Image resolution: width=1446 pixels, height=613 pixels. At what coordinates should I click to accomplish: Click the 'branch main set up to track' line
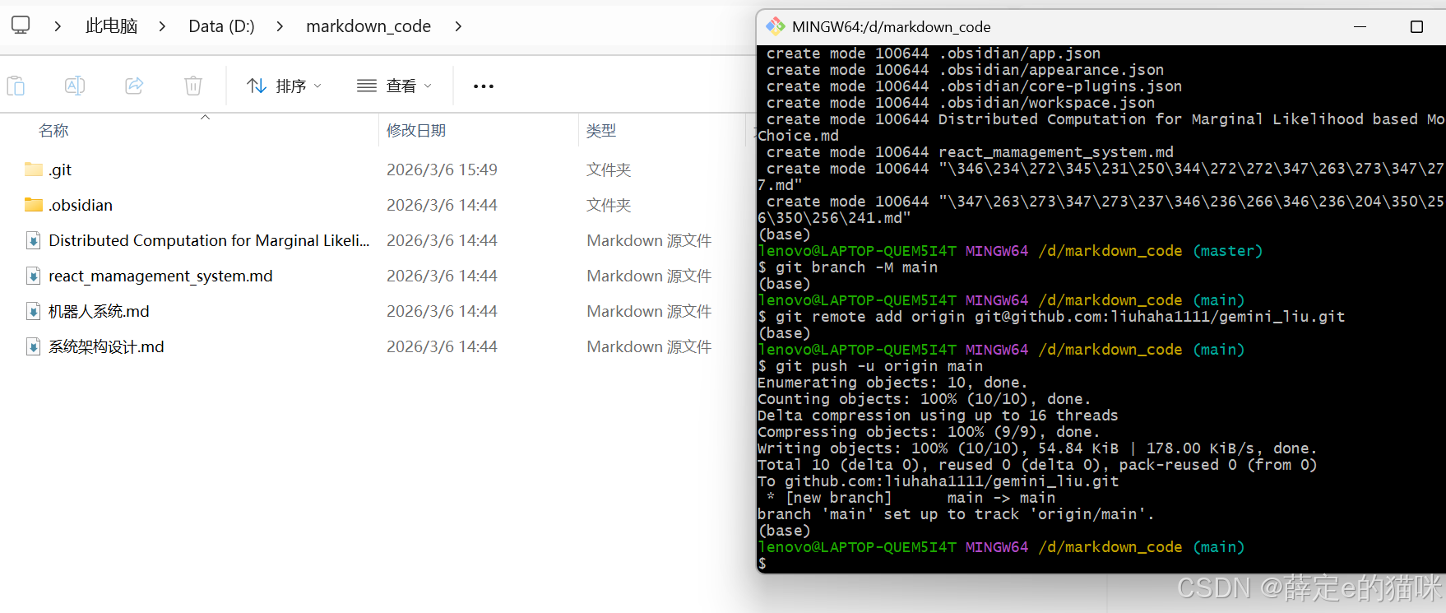956,514
